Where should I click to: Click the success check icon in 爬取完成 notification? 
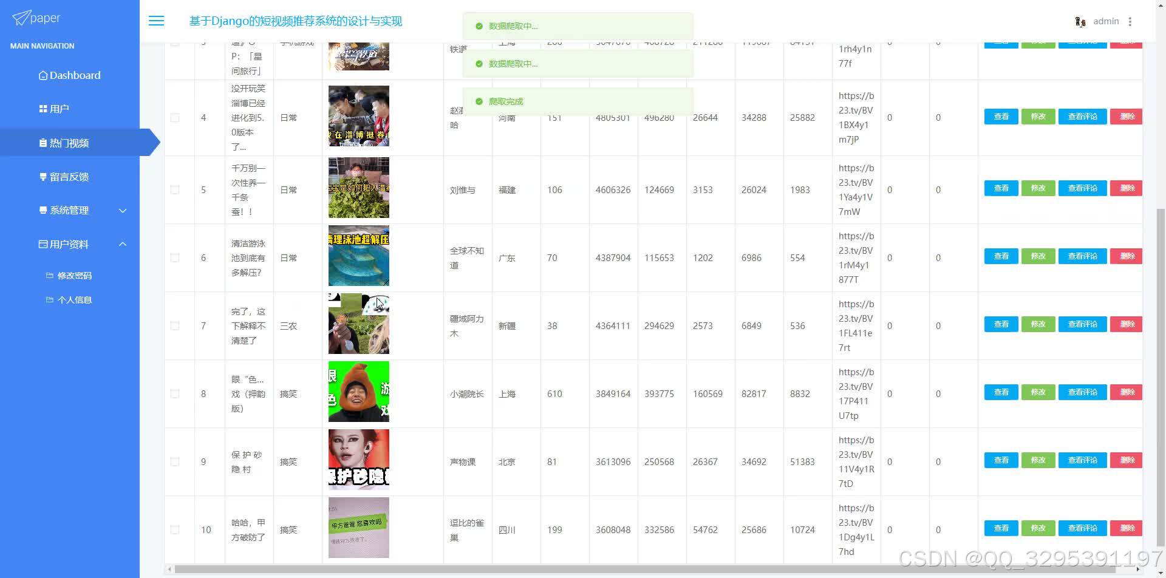coord(479,101)
